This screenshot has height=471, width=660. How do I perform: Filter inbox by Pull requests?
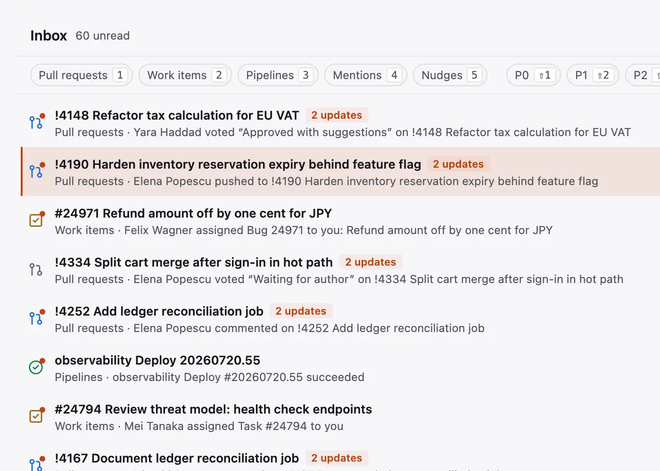[x=82, y=75]
